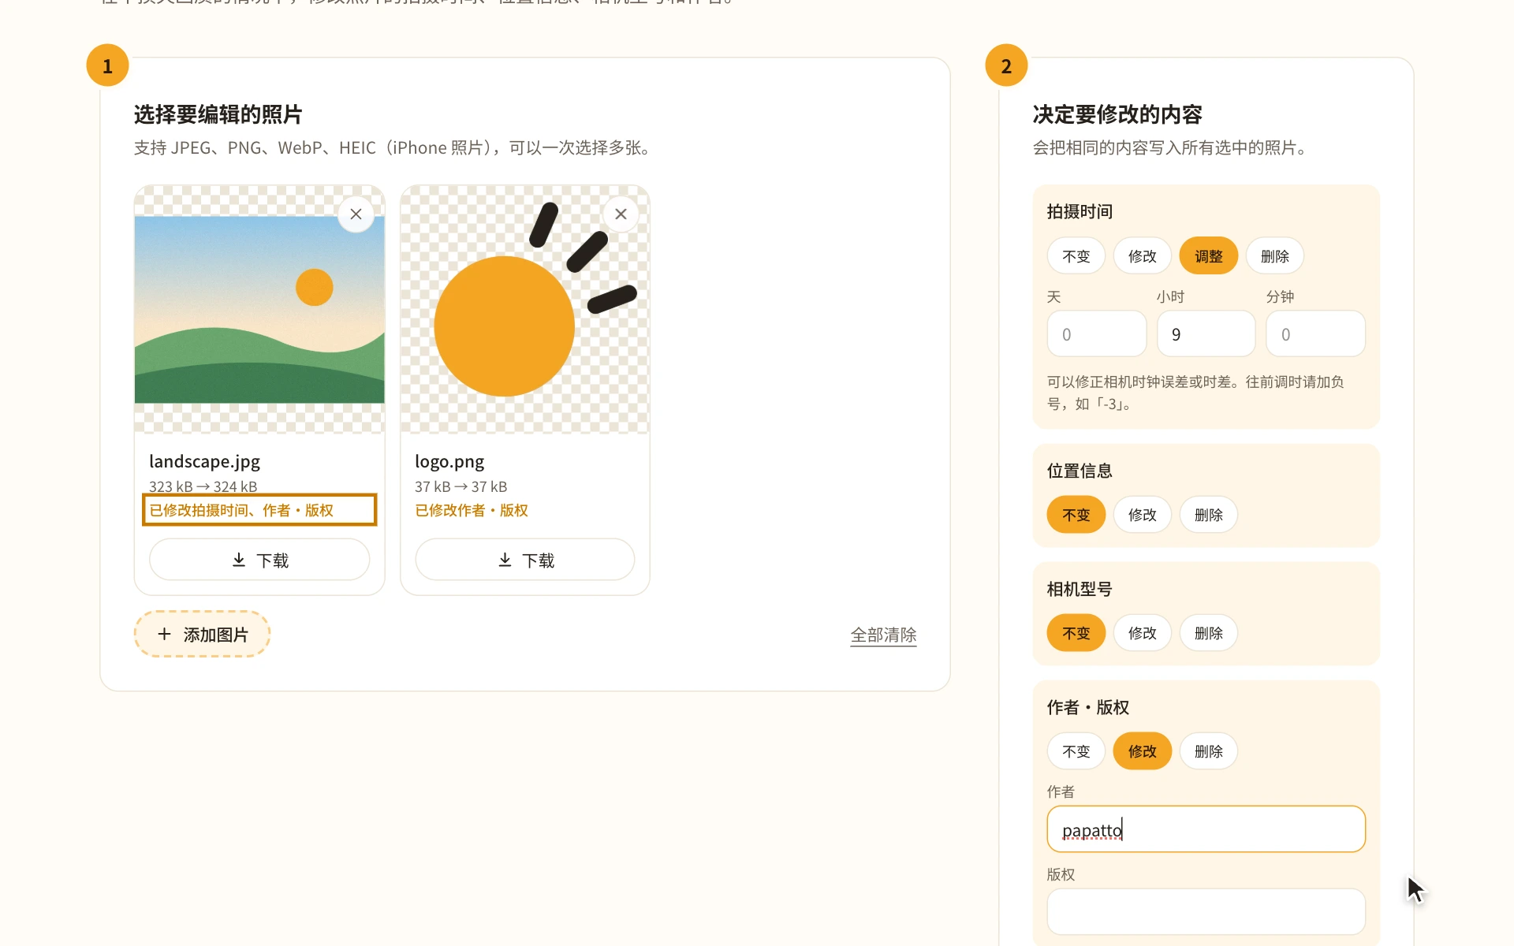The width and height of the screenshot is (1514, 946).
Task: Keep 相机型号 as 不变
Action: pos(1076,633)
